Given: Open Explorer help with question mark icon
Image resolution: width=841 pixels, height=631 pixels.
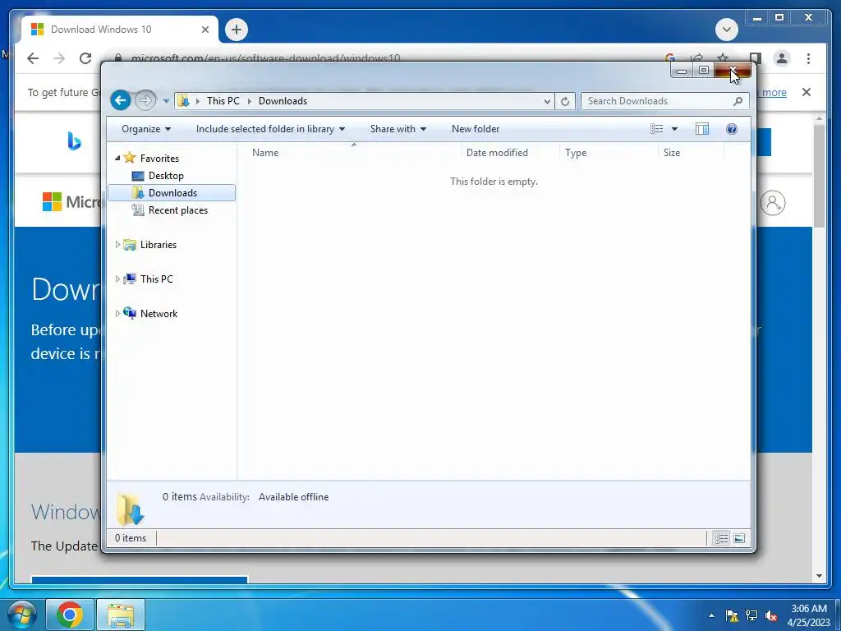Looking at the screenshot, I should [x=732, y=129].
